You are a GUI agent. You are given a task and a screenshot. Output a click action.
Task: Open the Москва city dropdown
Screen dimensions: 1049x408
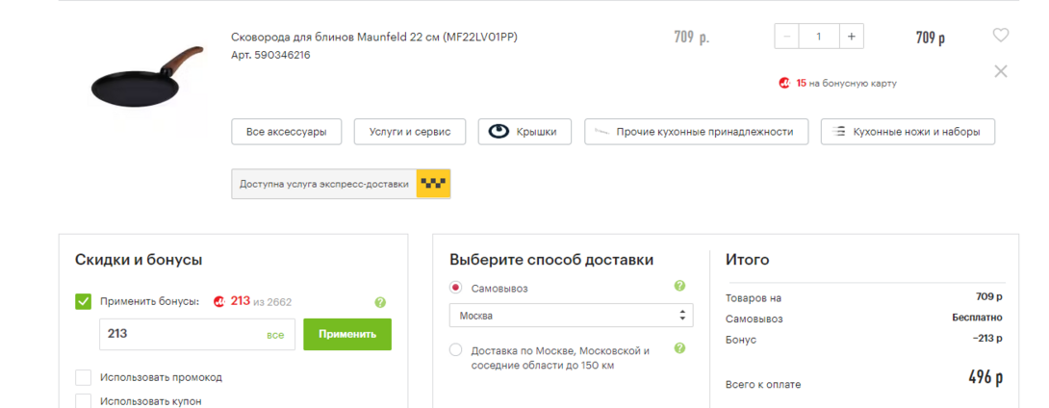[x=571, y=316]
